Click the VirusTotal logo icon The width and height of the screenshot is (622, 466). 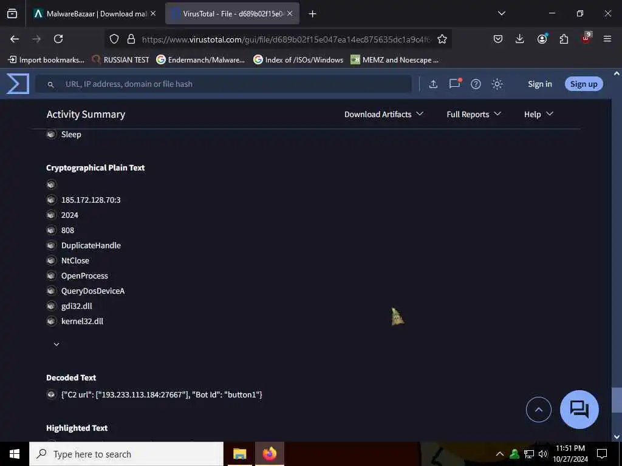[18, 84]
